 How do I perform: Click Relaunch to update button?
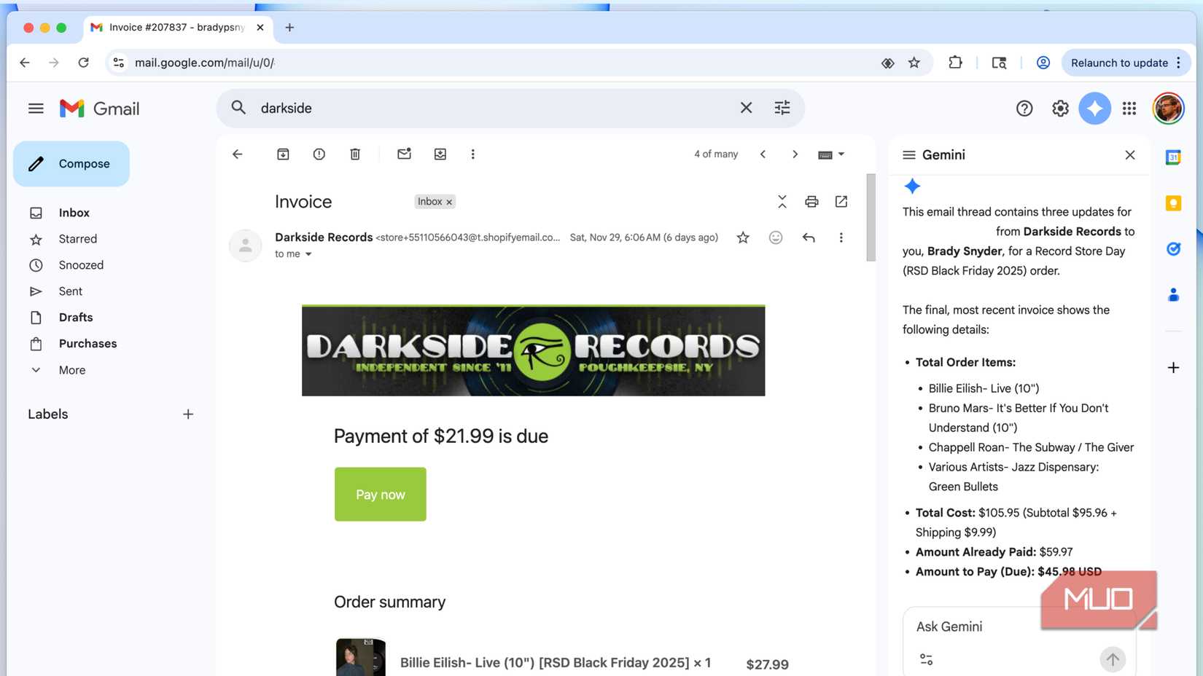coord(1126,63)
